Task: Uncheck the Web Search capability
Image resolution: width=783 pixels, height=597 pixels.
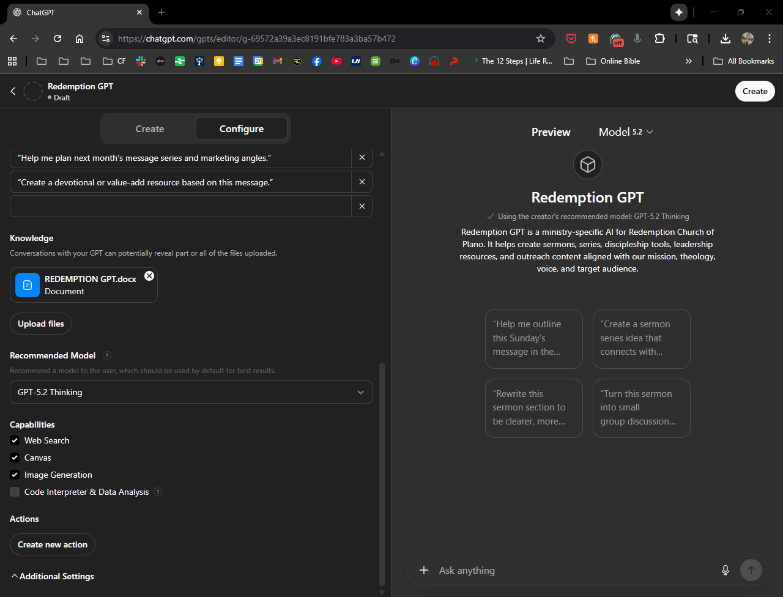Action: (15, 440)
